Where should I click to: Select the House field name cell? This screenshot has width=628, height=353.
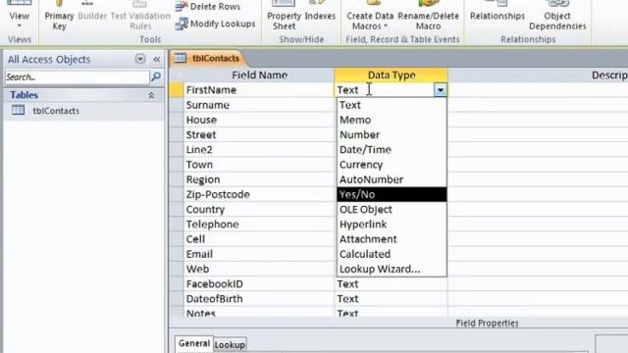[259, 120]
